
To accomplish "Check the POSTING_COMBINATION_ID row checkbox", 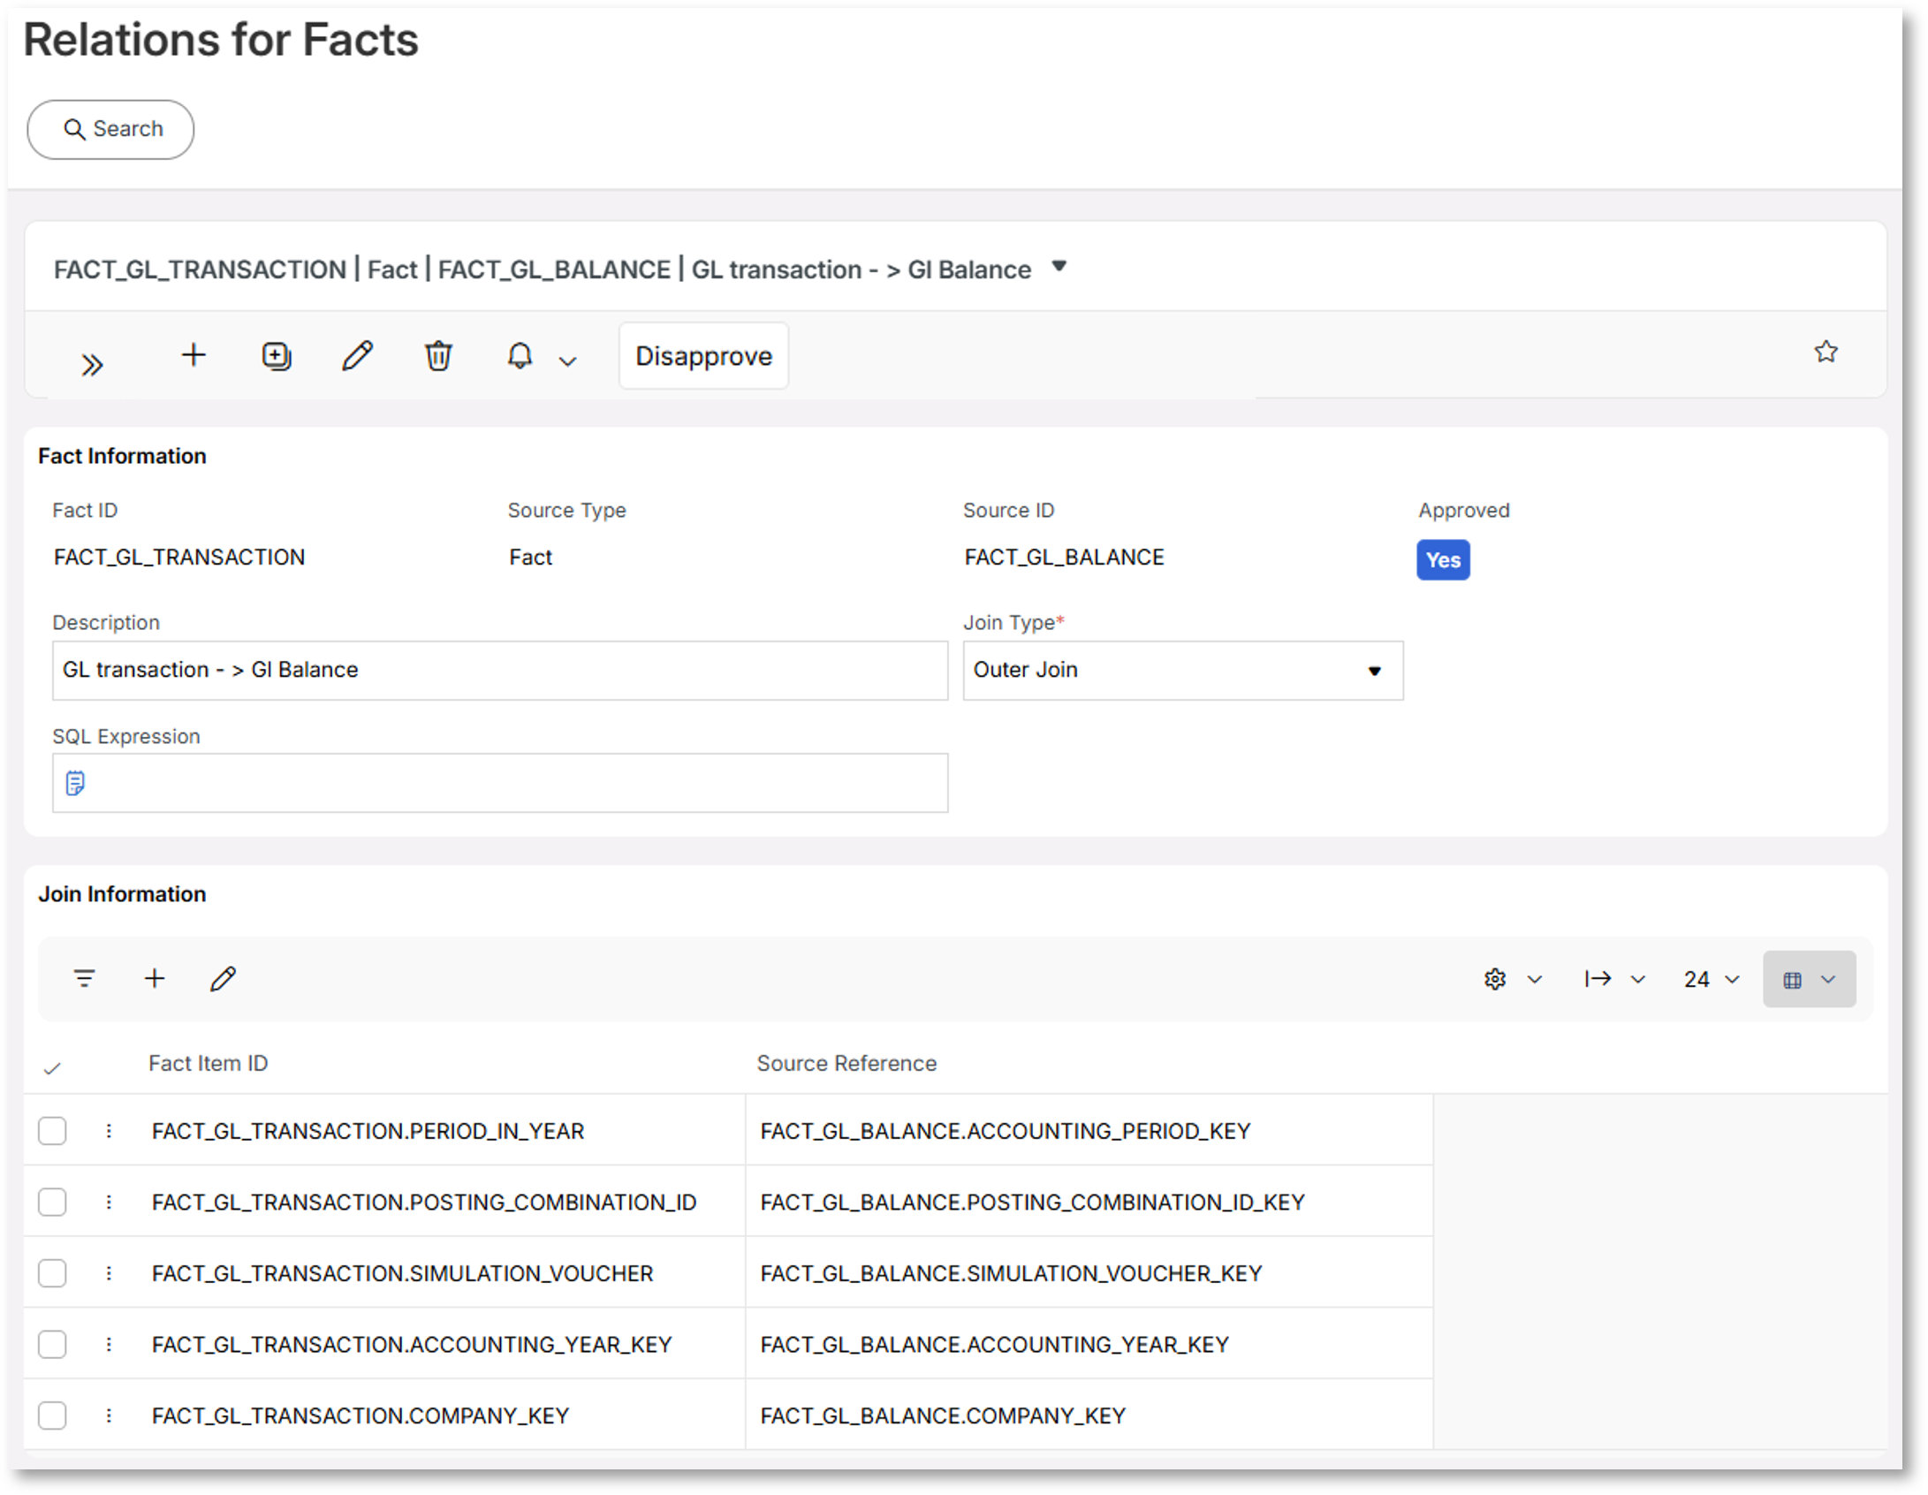I will 52,1202.
